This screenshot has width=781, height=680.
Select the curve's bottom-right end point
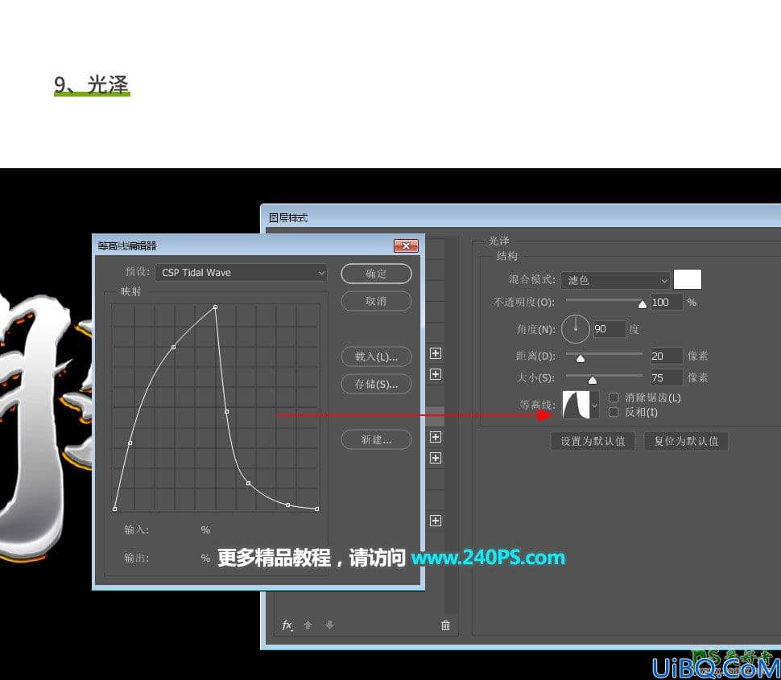[x=316, y=509]
